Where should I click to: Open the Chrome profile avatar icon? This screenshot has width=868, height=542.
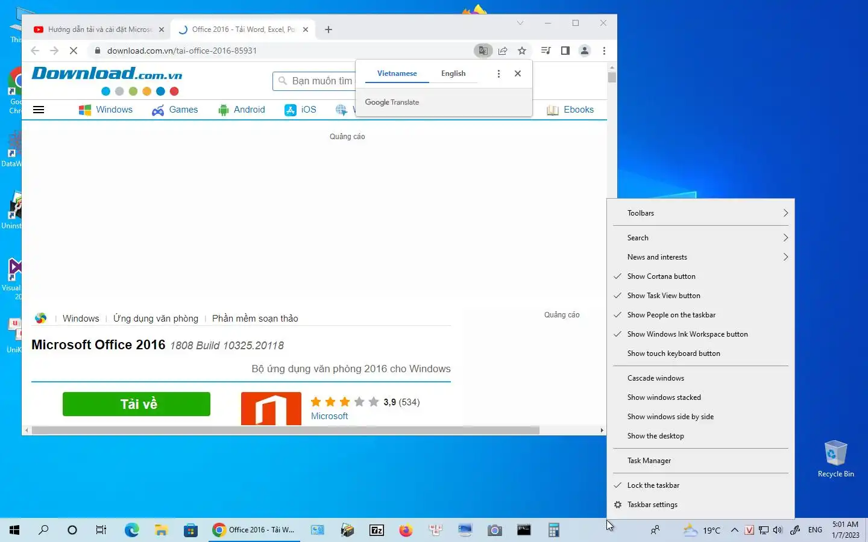(585, 51)
